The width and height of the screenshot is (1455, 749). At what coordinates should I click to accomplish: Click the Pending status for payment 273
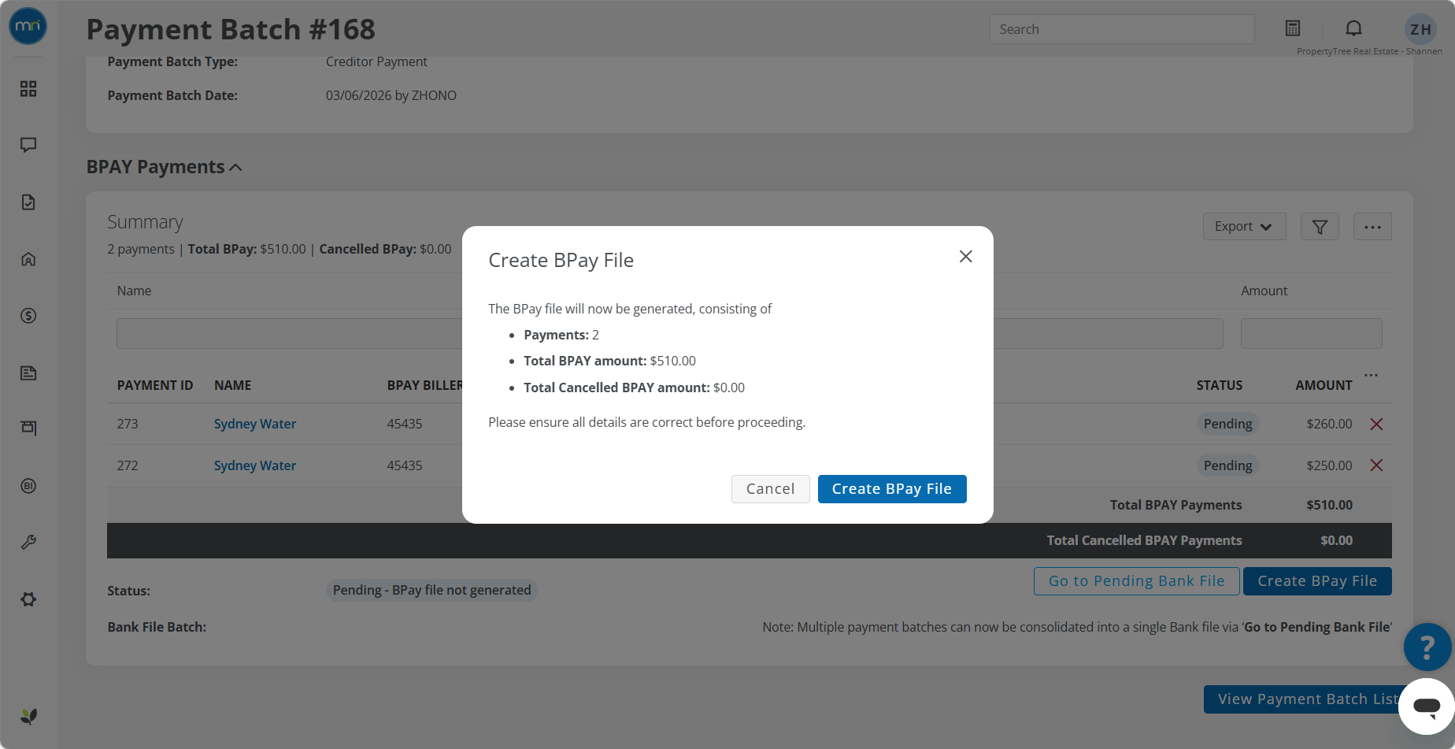[x=1227, y=424]
